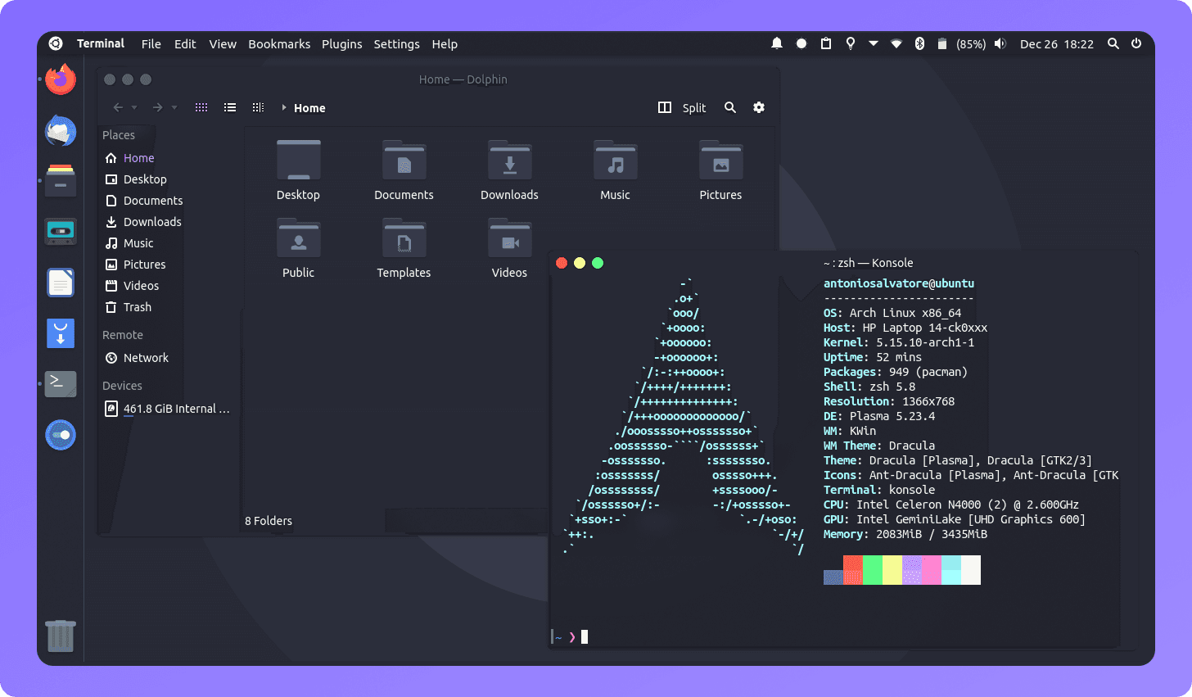This screenshot has height=697, width=1192.
Task: Launch Thunderbird mail from the dock
Action: (x=61, y=131)
